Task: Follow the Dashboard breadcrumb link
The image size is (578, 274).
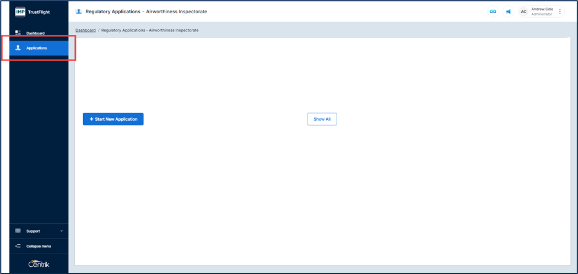Action: pyautogui.click(x=85, y=30)
